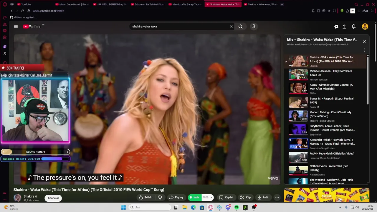Save the video with Kaydet

[226, 197]
